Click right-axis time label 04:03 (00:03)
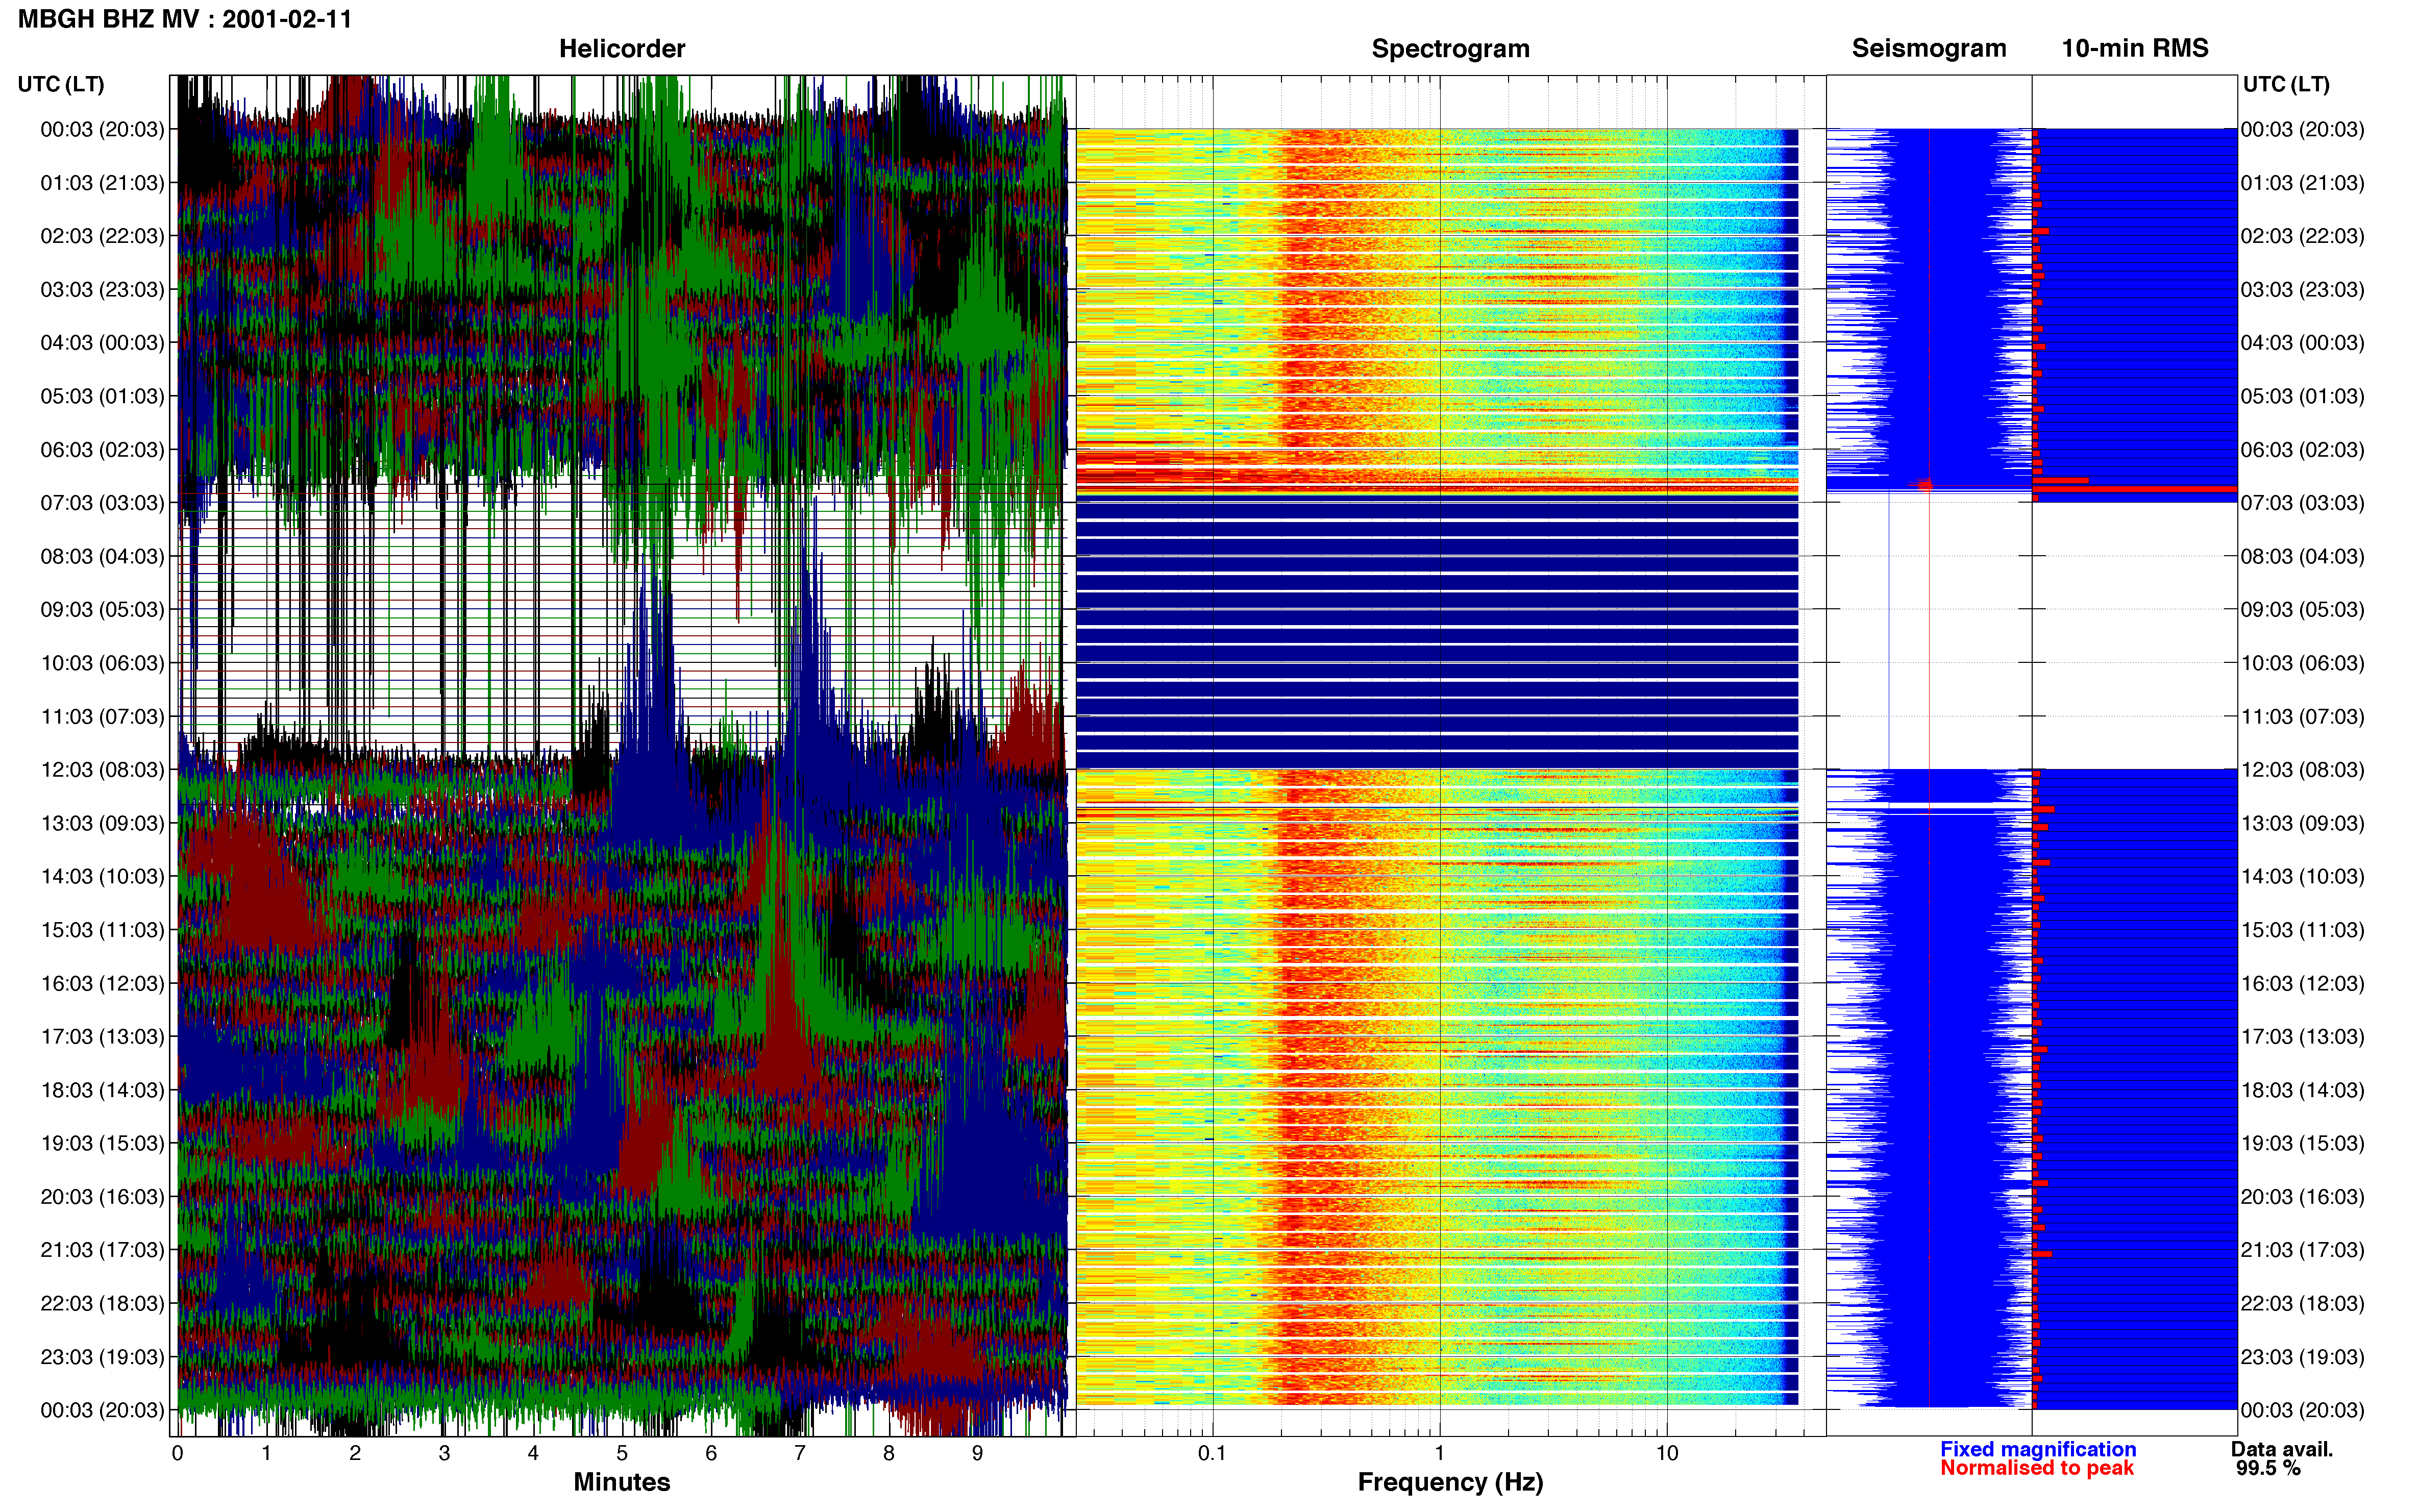Viewport: 2419px width, 1512px height. point(2303,342)
